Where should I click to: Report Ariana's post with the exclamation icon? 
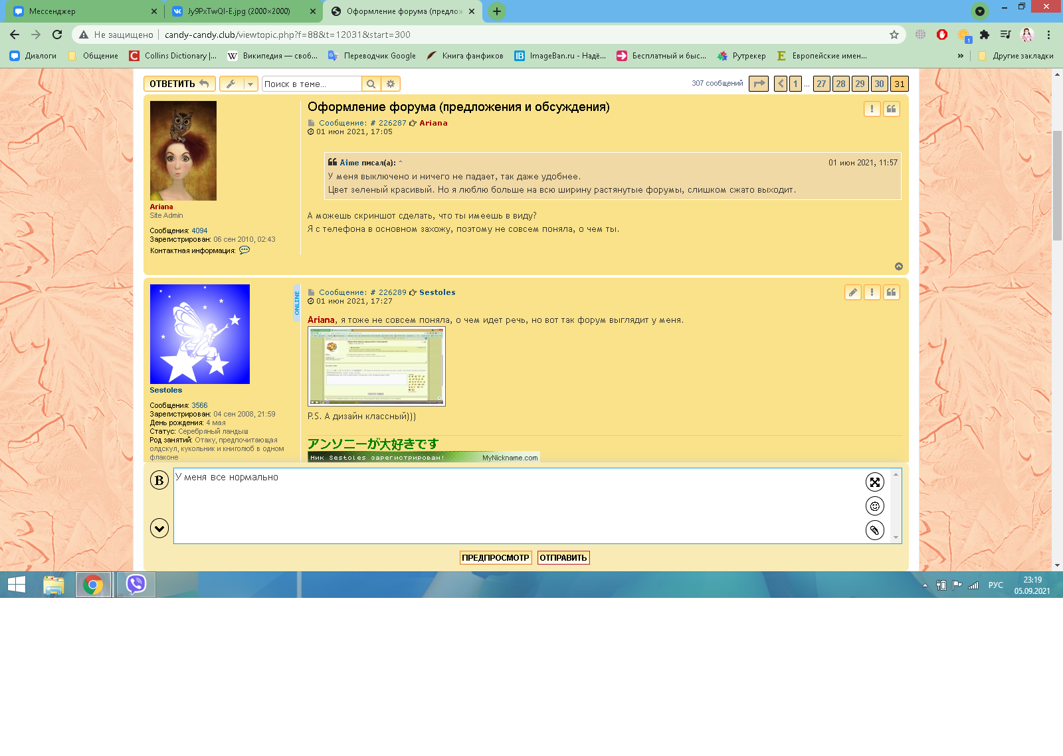tap(872, 109)
